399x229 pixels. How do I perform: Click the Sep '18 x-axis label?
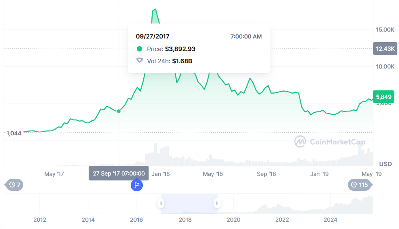click(266, 174)
